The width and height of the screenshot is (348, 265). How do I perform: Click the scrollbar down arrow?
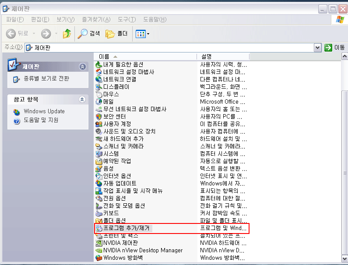coord(344,258)
